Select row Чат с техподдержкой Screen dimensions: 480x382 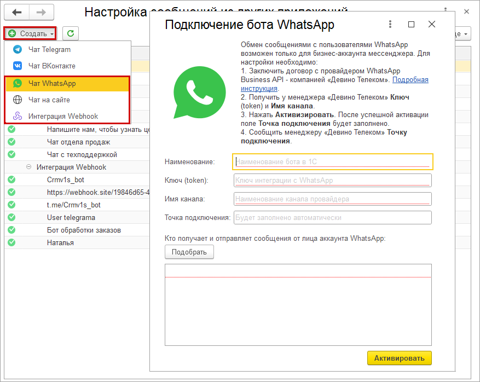click(77, 154)
